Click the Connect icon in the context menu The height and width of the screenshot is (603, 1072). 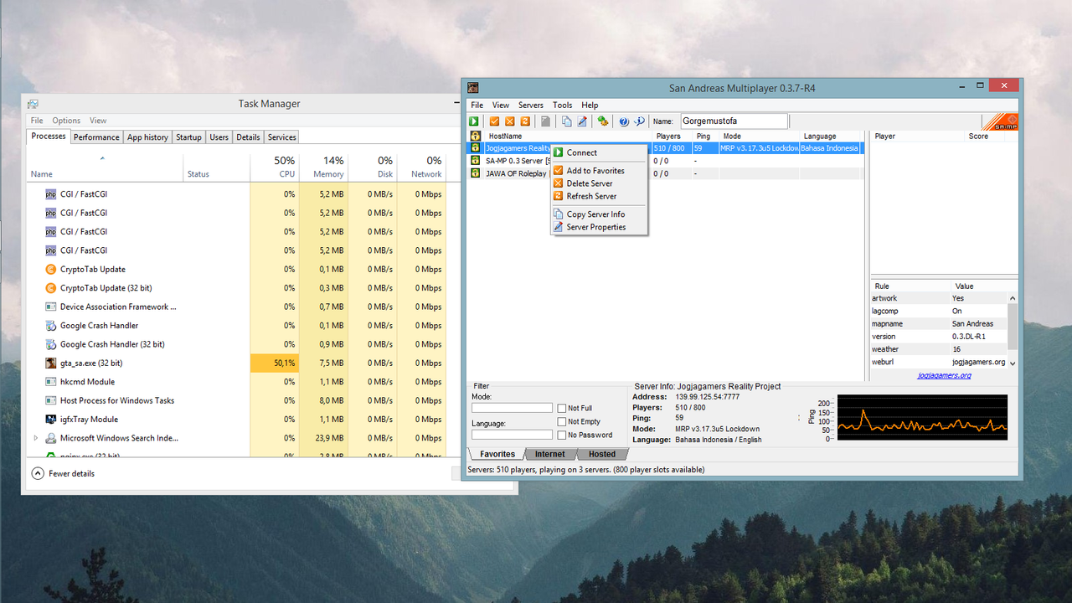[x=559, y=152]
